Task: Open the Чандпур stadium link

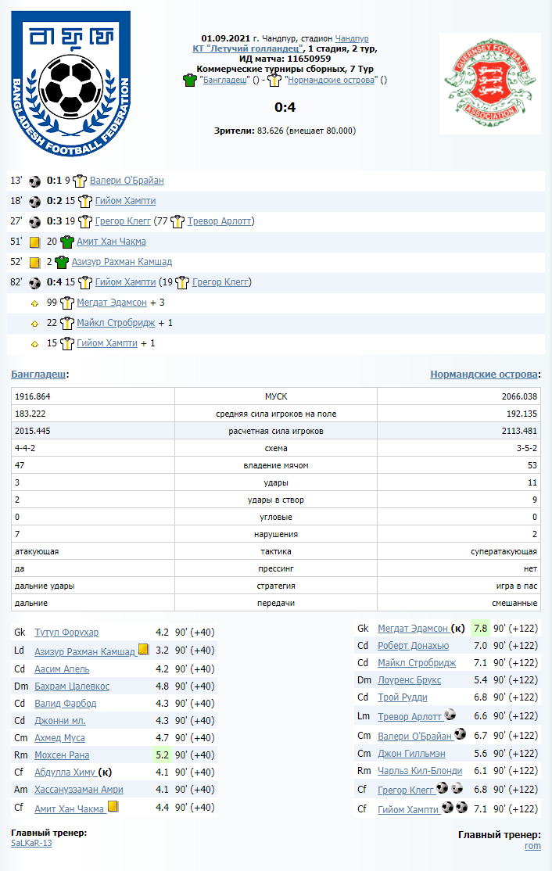Action: coord(352,38)
